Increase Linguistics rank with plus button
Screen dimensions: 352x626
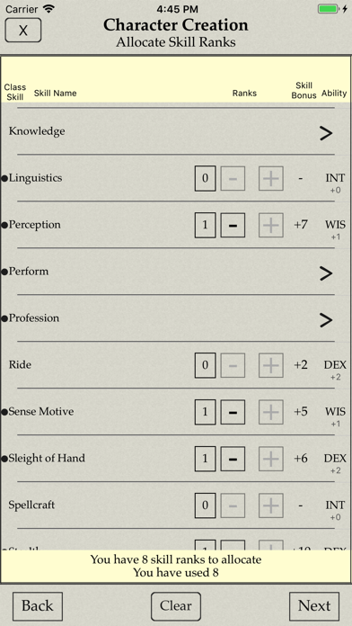point(271,178)
